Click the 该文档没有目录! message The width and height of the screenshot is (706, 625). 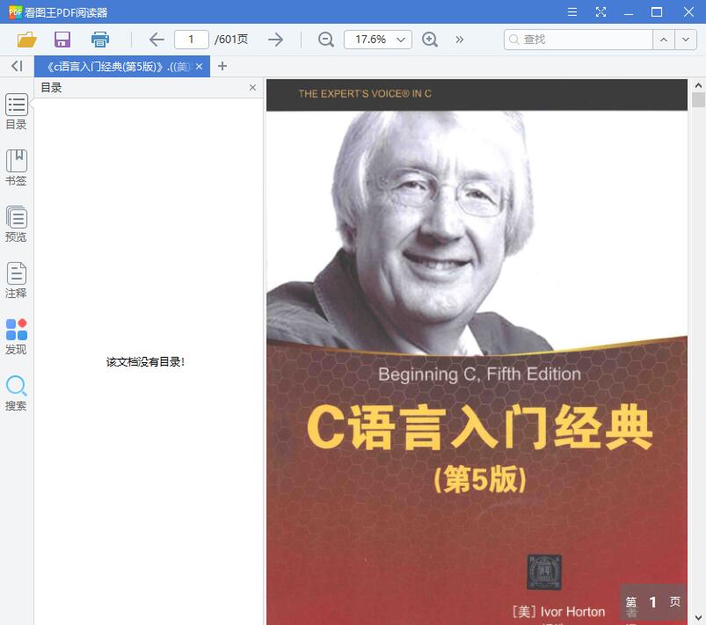click(145, 362)
